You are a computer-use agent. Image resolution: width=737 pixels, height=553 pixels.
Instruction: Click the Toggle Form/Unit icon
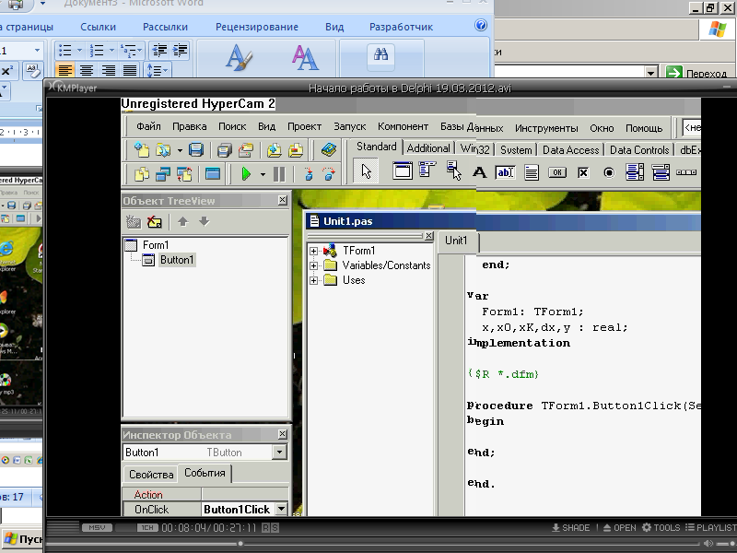[x=185, y=174]
